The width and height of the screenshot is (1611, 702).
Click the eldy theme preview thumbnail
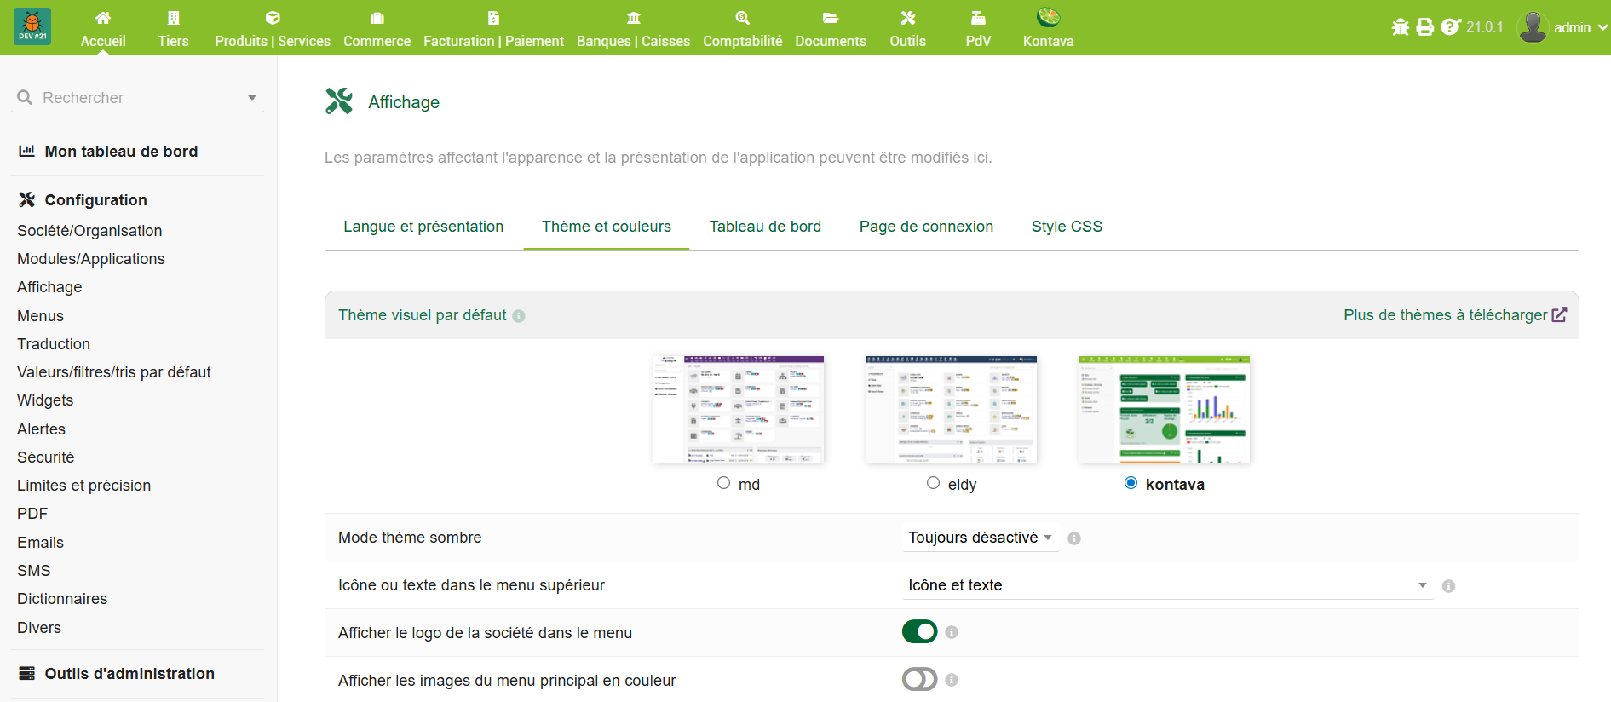(x=952, y=410)
